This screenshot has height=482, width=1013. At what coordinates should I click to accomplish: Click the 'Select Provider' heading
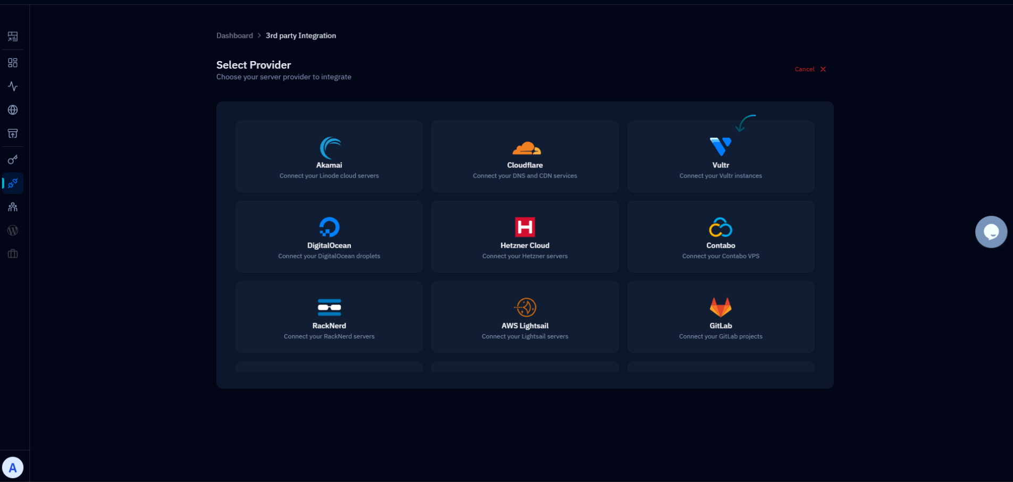[254, 65]
